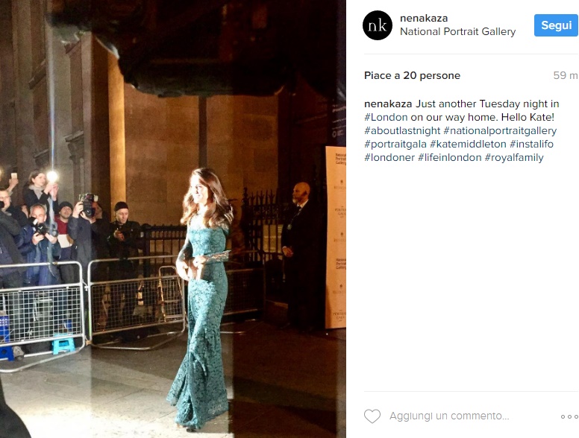Screen dimensions: 579x438
Task: Open the #lifeinlondon hashtag
Action: 450,157
